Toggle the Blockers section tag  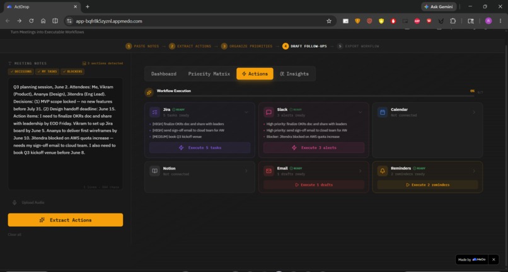[72, 72]
